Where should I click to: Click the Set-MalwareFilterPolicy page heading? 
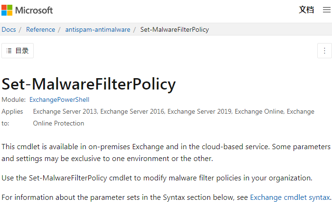(x=89, y=84)
